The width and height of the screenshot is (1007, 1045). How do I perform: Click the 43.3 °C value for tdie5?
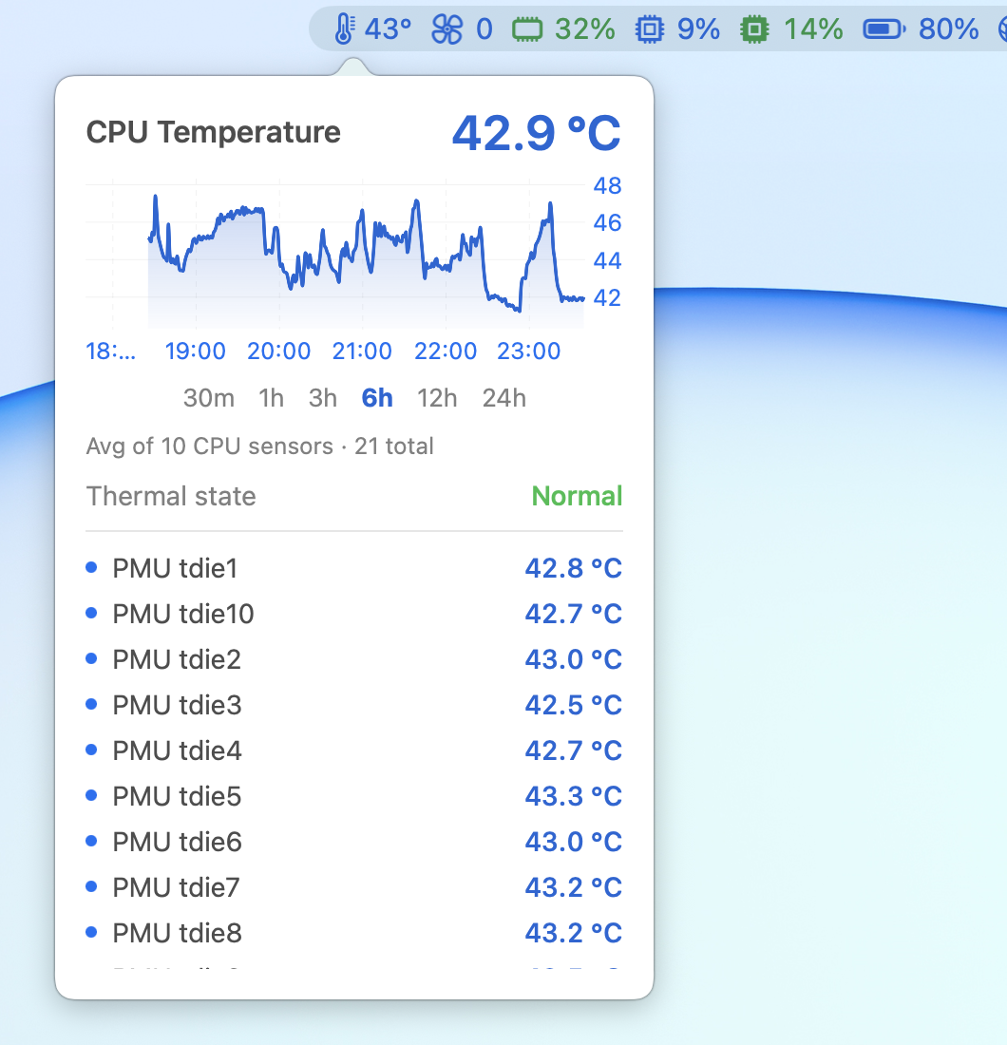tap(573, 796)
